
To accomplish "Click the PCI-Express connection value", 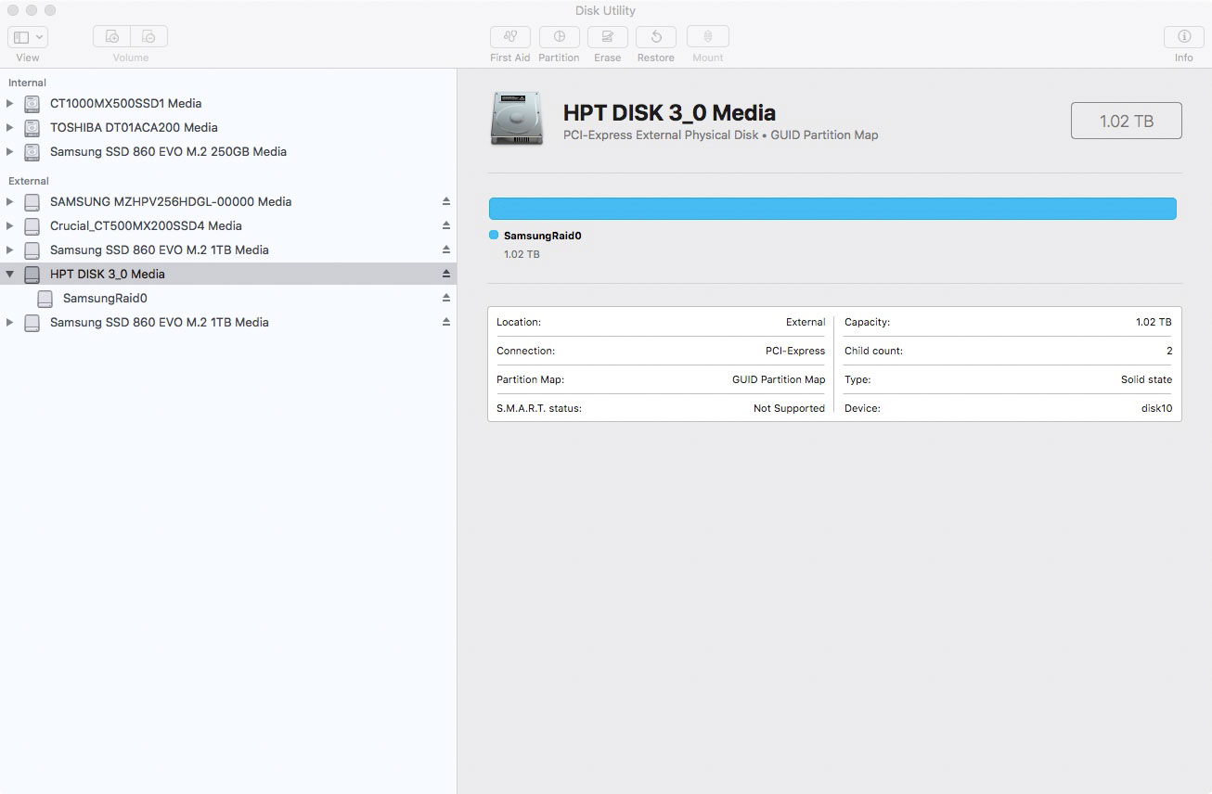I will point(795,351).
